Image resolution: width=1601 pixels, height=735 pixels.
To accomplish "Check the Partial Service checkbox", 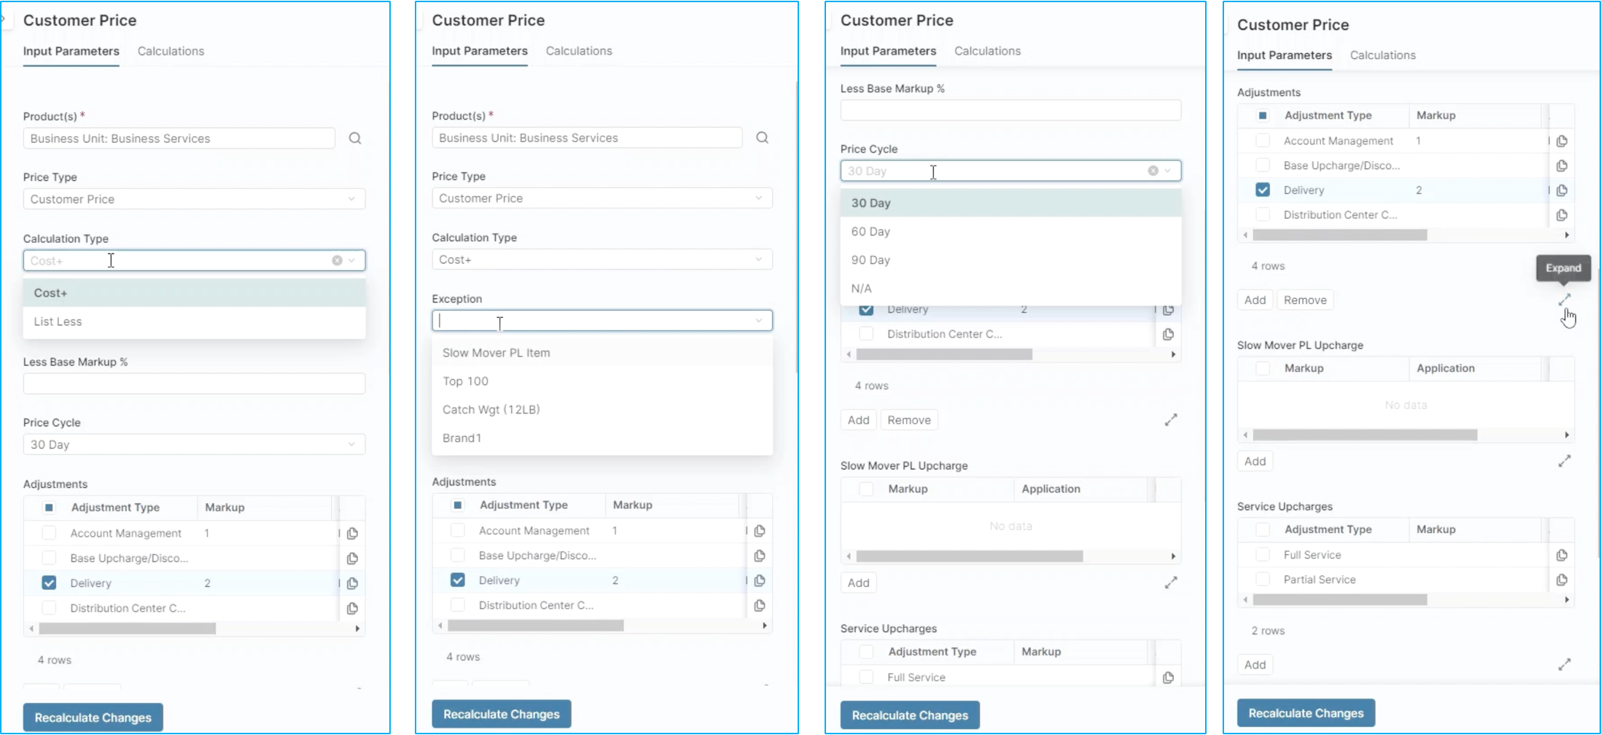I will pos(1263,580).
